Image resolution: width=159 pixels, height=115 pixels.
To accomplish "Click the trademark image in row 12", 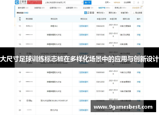I will (x=29, y=35).
